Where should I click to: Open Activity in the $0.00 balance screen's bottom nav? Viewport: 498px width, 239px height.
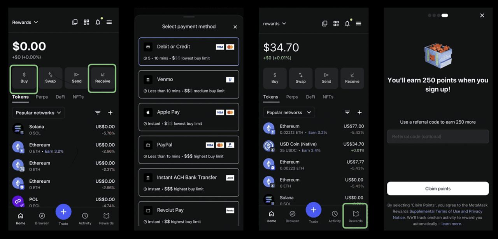(85, 219)
